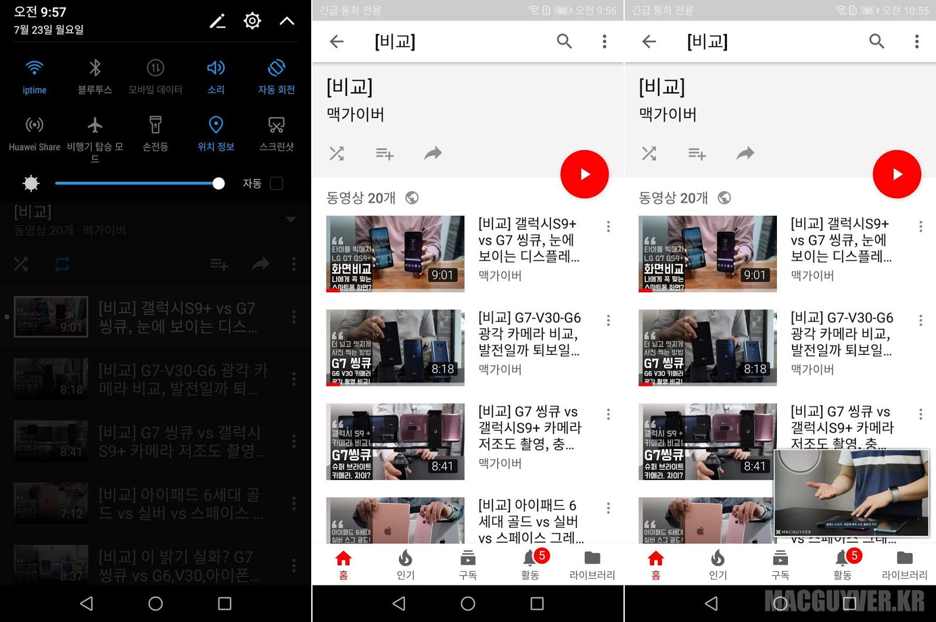Open options for 갤럭시S9+ vs G7 video, right phone
Image resolution: width=936 pixels, height=622 pixels.
tap(921, 227)
